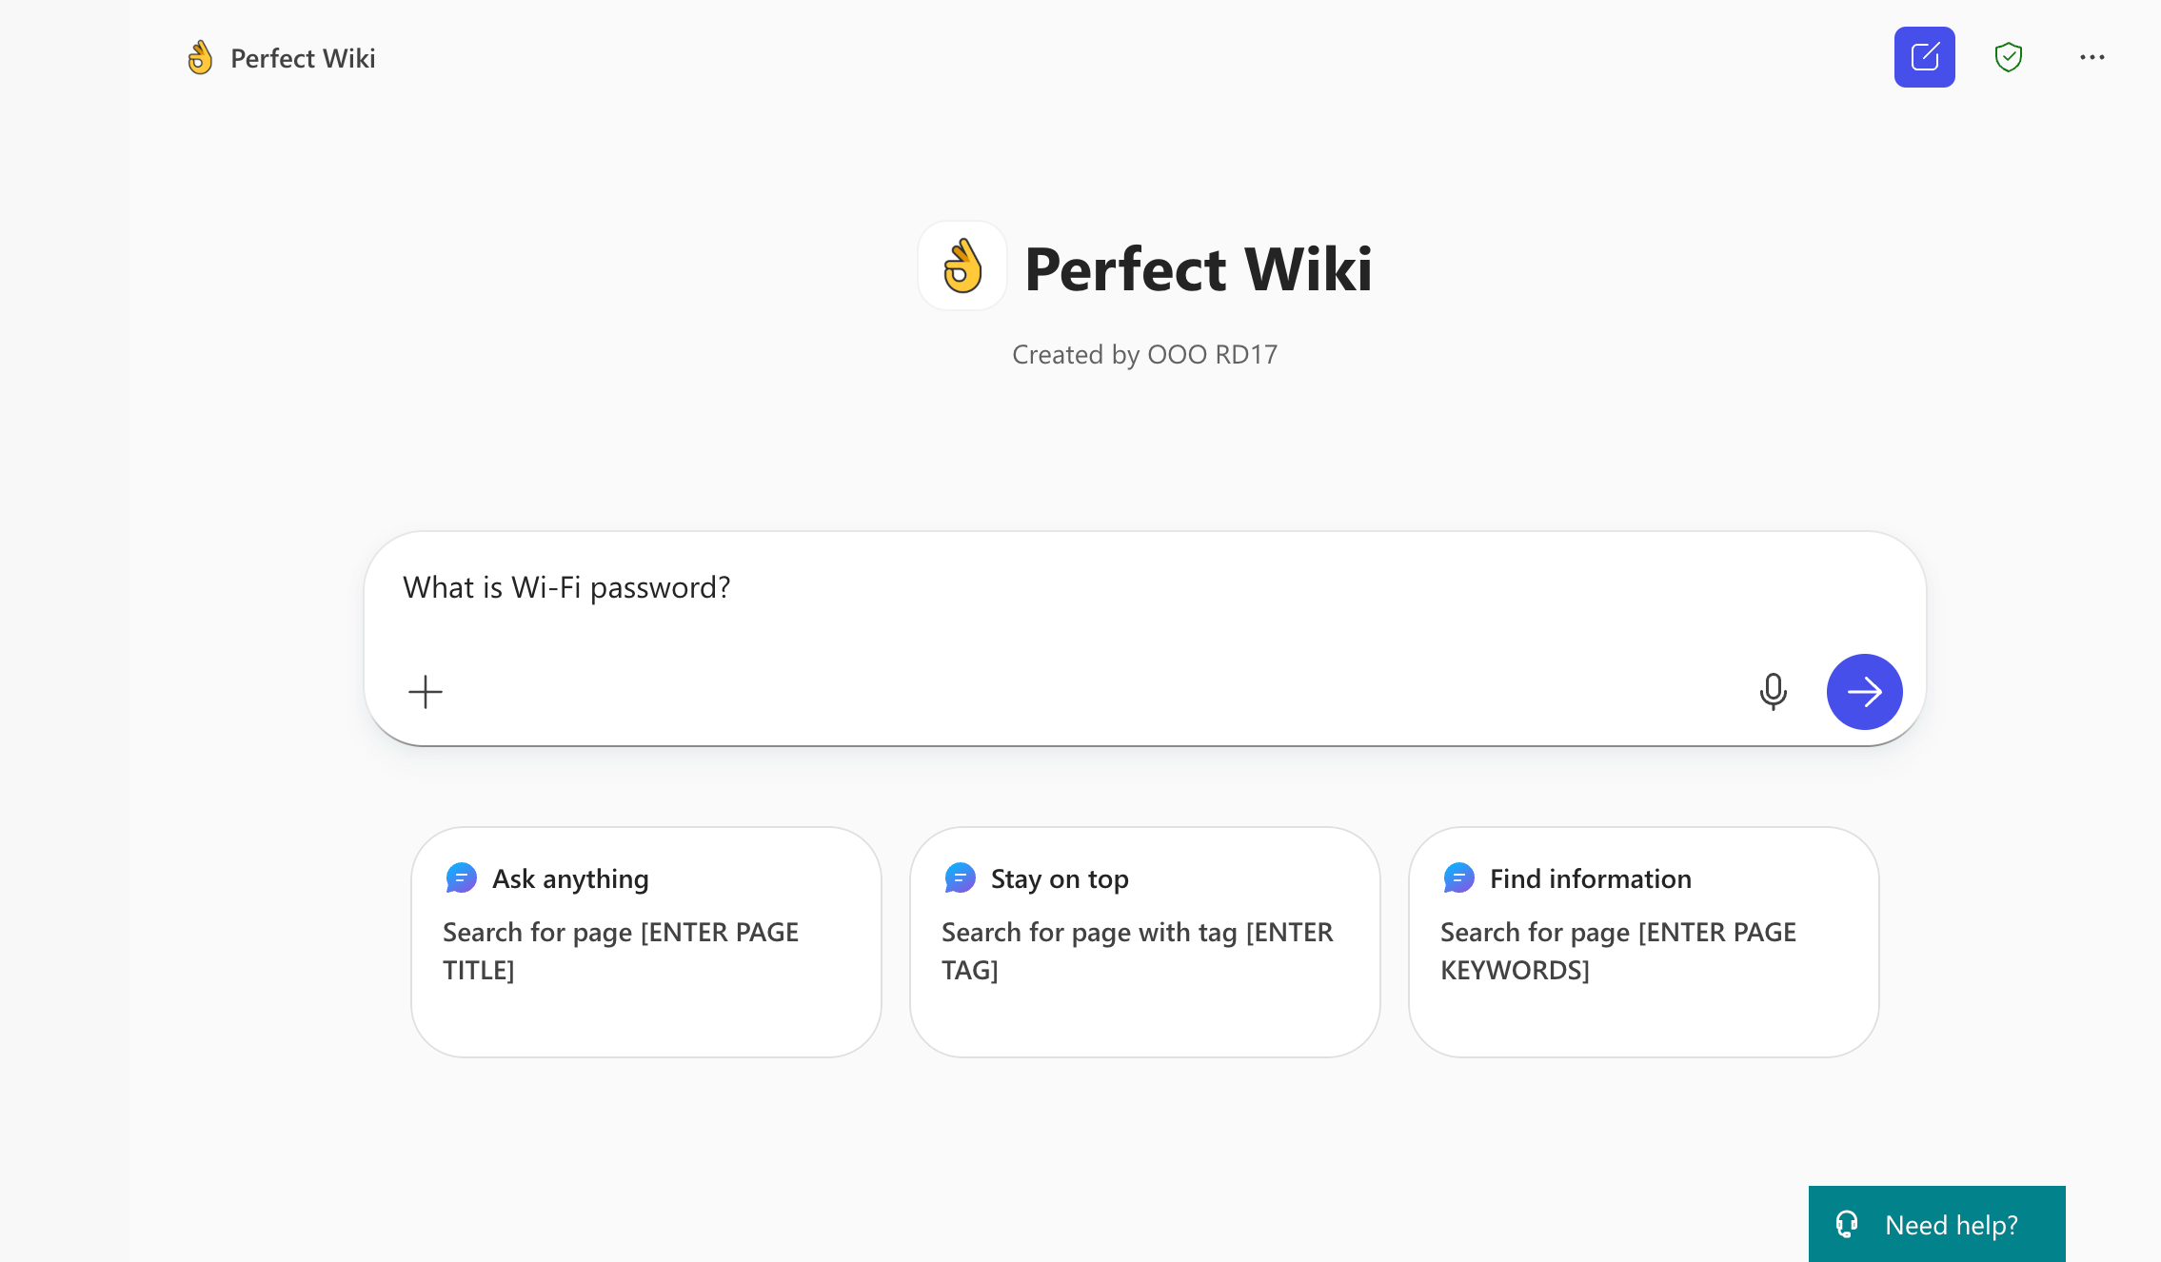
Task: Click the Perfect Wiki title in top bar
Action: [x=302, y=57]
